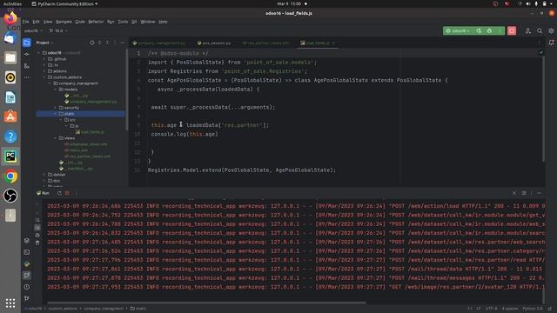Open the Structure tool window icon in left stripe
The image size is (557, 313).
(27, 66)
